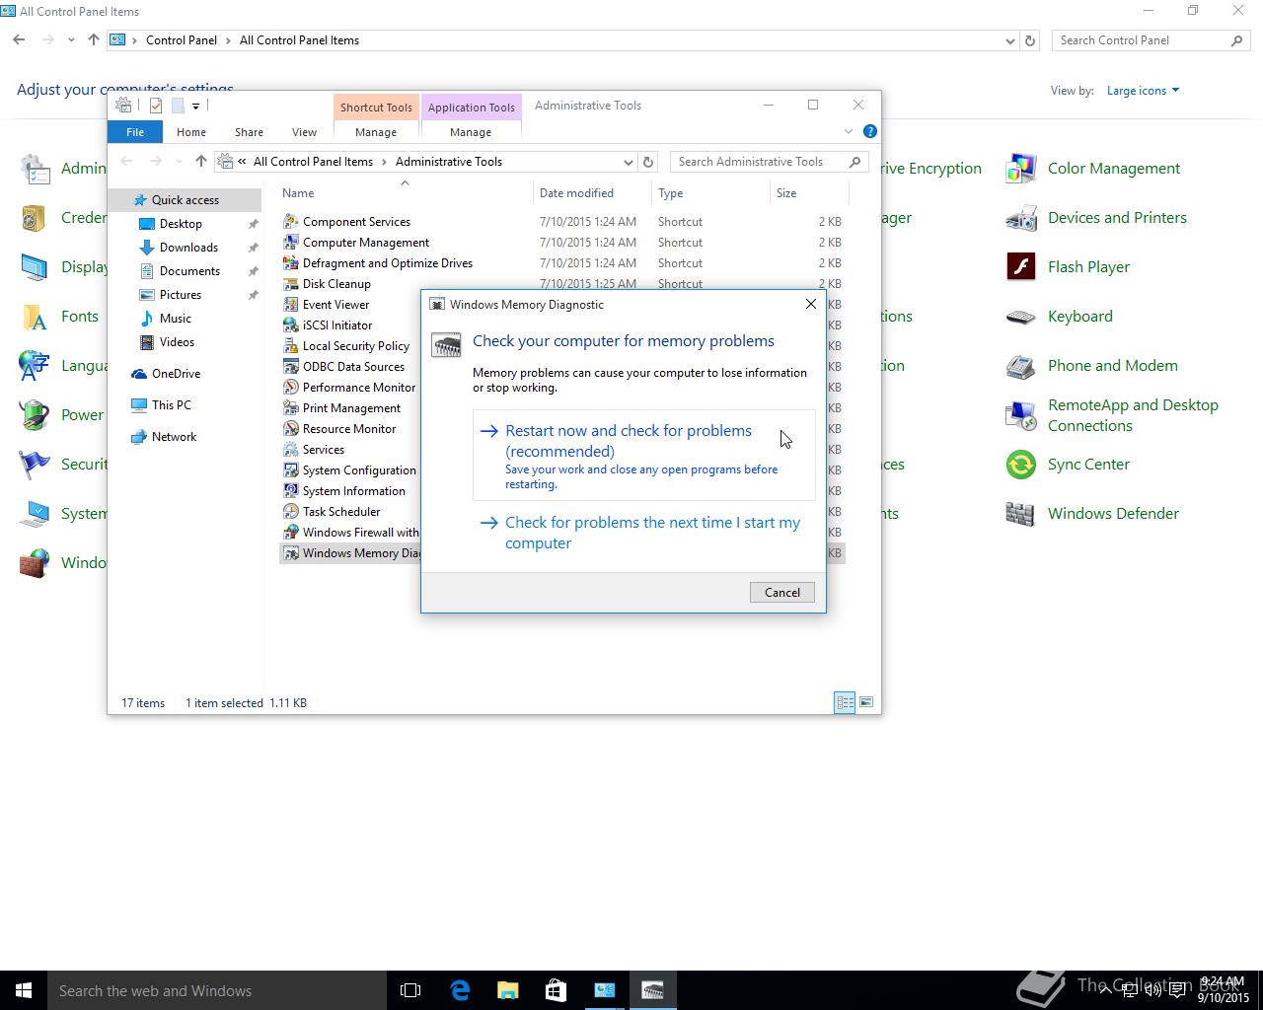This screenshot has width=1263, height=1010.
Task: Select Desktop in Quick access
Action: tap(181, 224)
